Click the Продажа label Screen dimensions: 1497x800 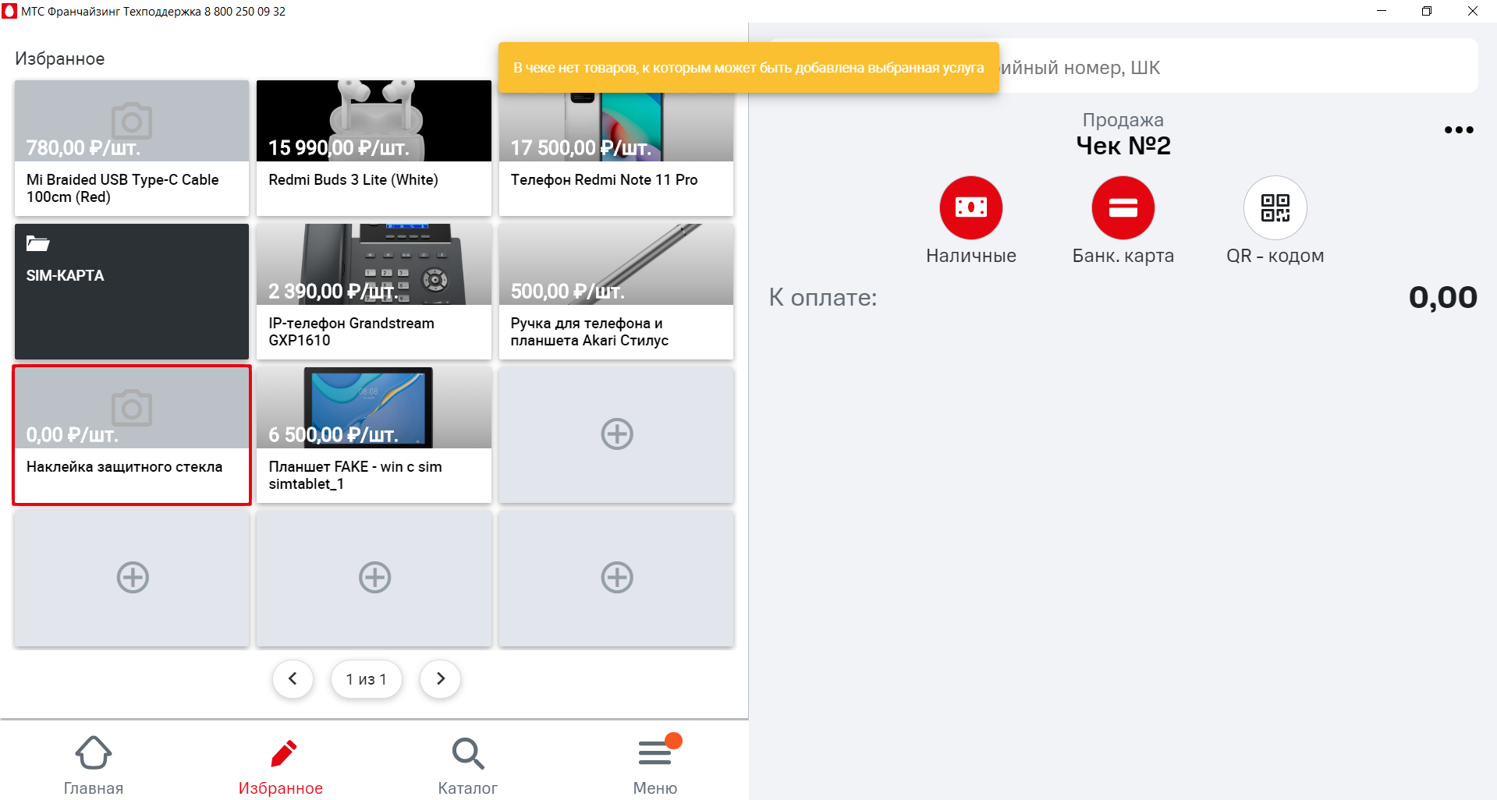(1123, 119)
